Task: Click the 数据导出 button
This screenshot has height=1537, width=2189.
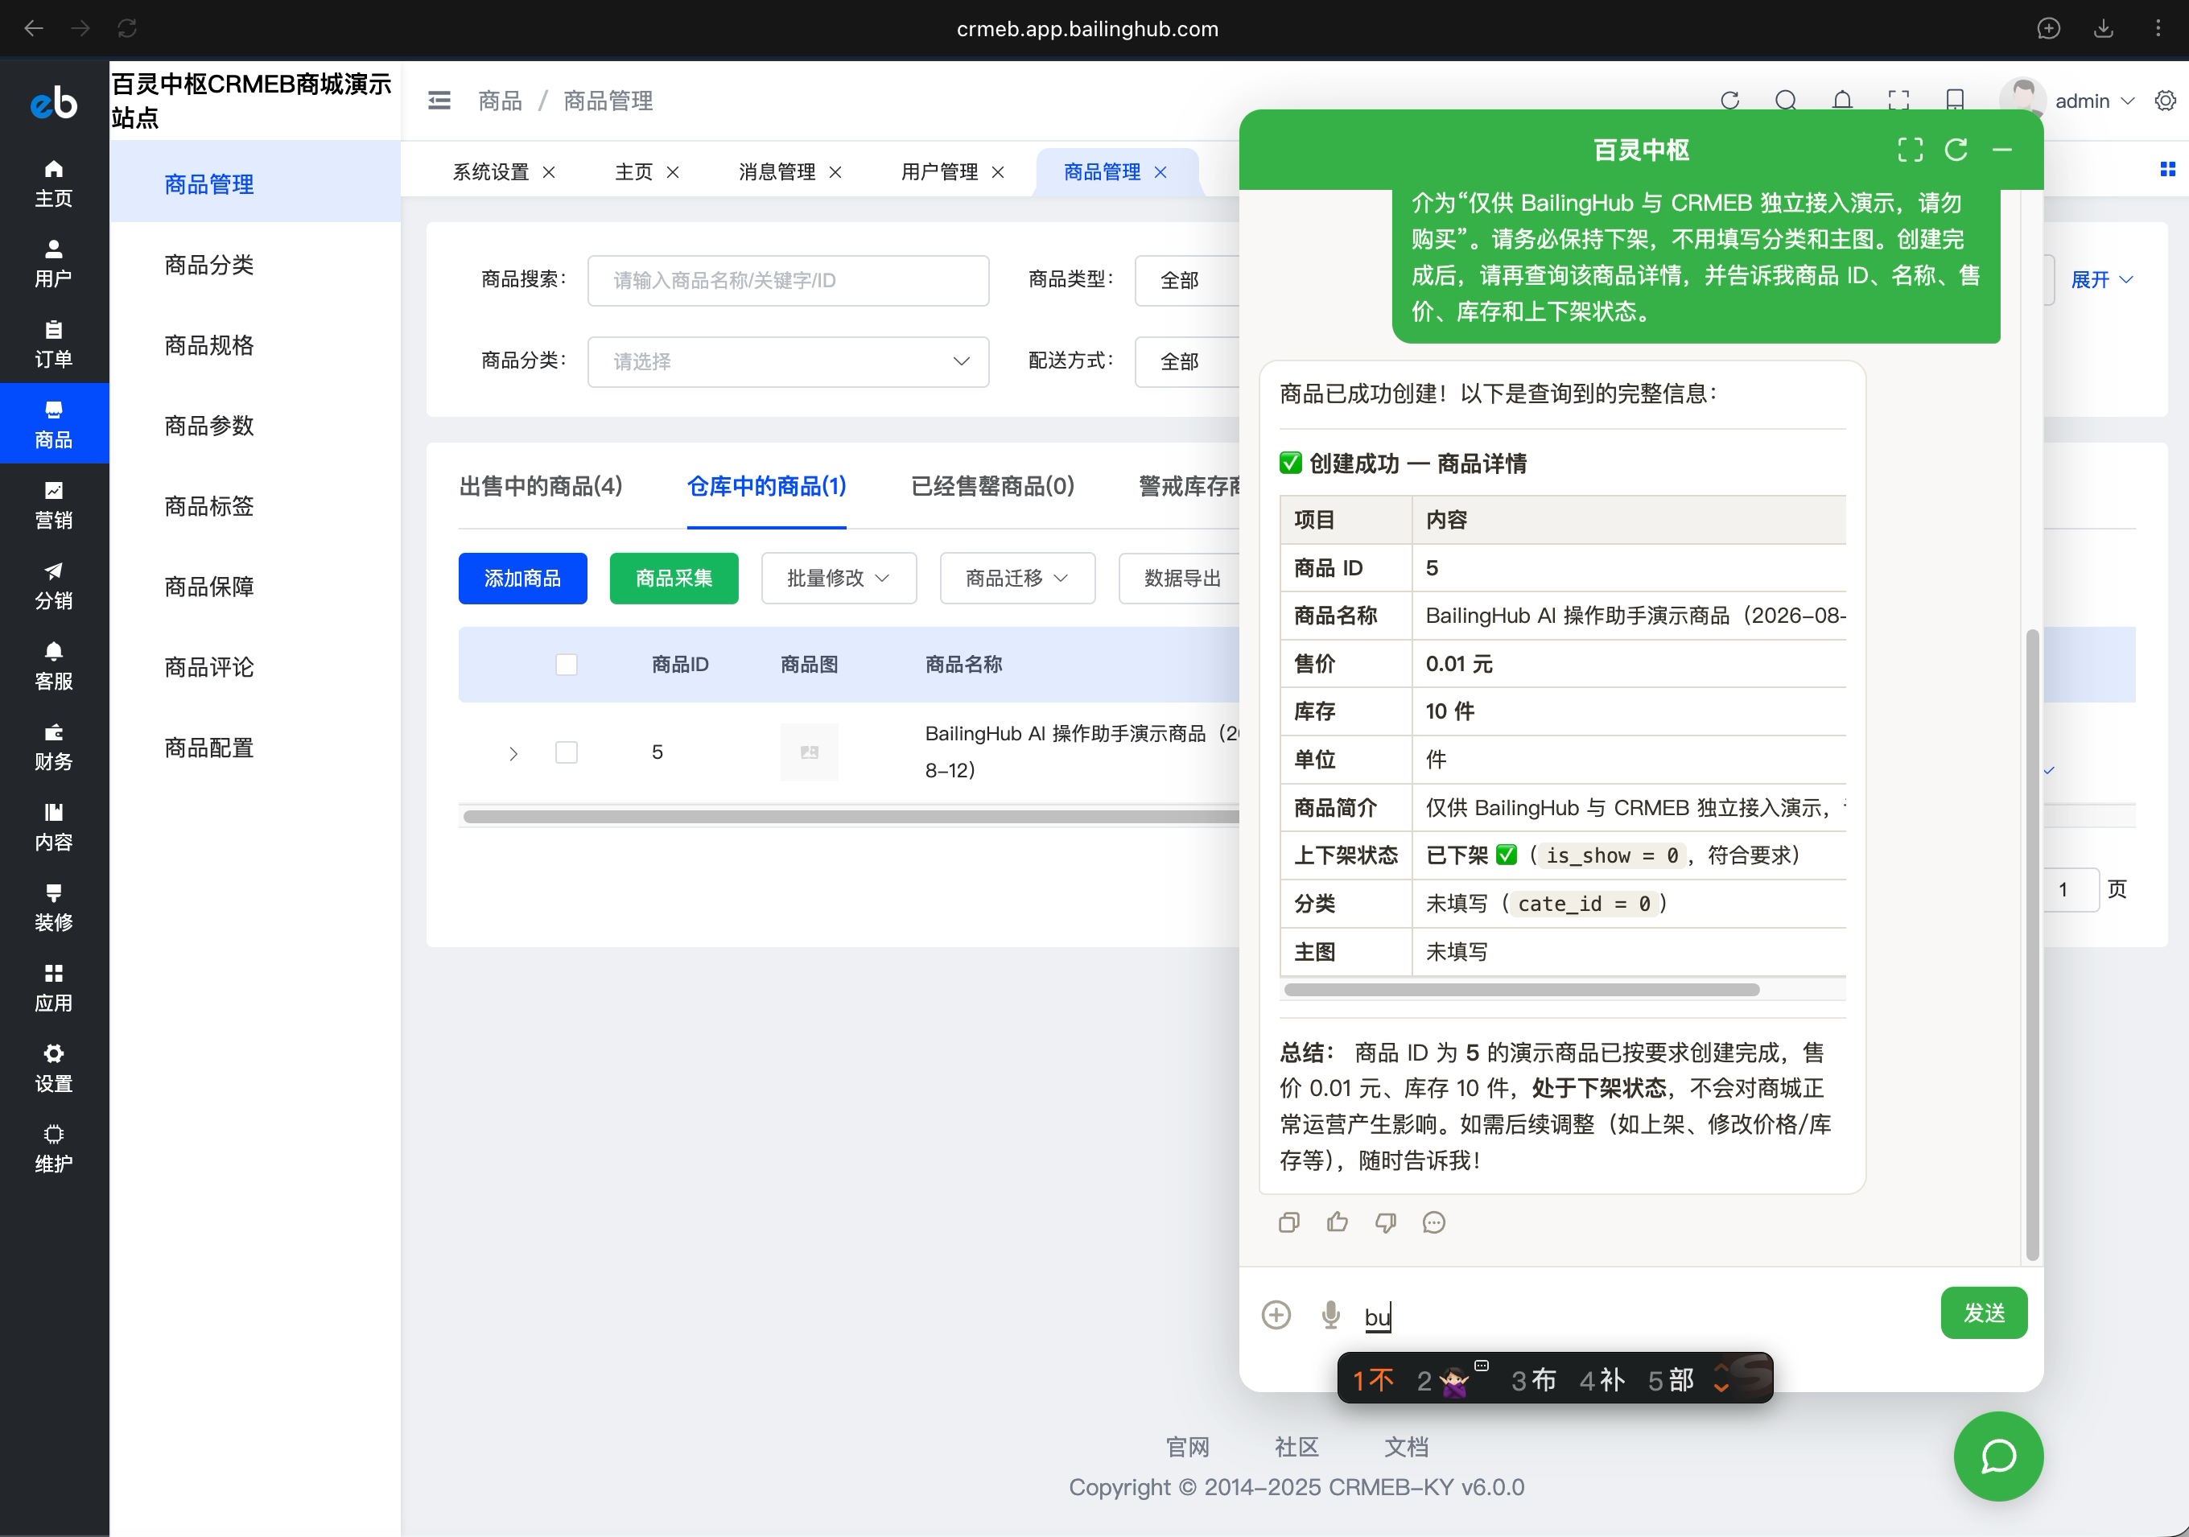Action: pos(1181,578)
